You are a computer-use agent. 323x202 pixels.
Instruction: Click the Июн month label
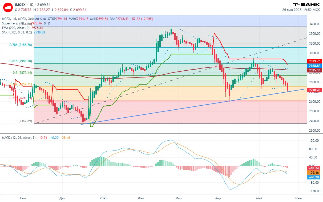click(x=298, y=198)
